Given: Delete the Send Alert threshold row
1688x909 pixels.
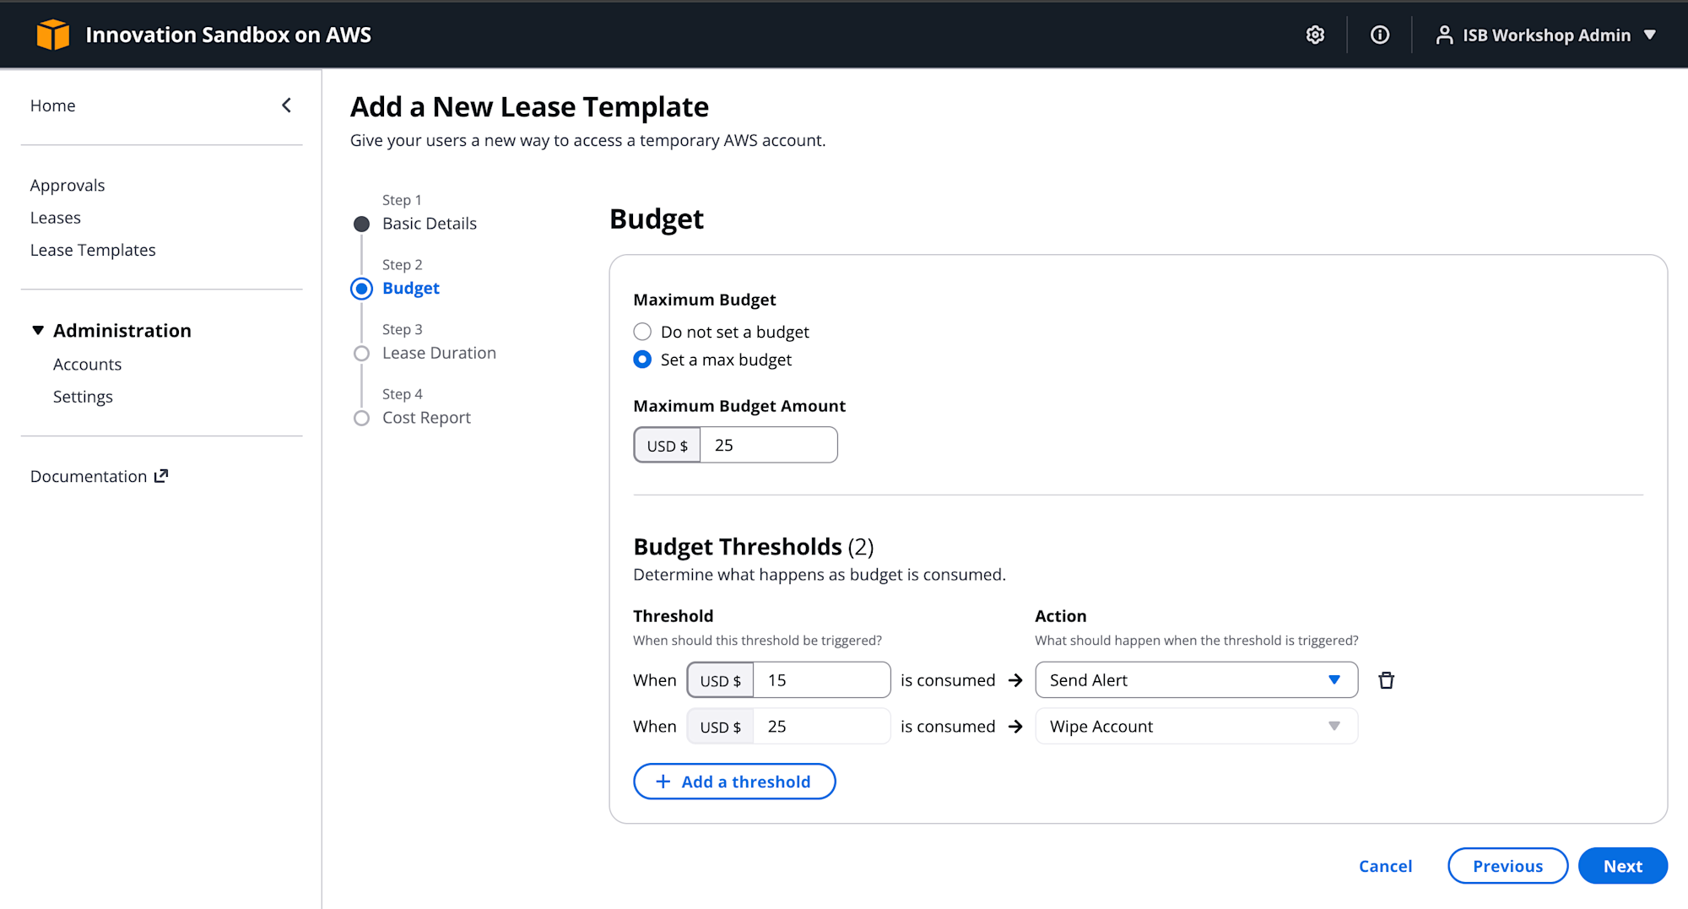Looking at the screenshot, I should click(x=1386, y=680).
